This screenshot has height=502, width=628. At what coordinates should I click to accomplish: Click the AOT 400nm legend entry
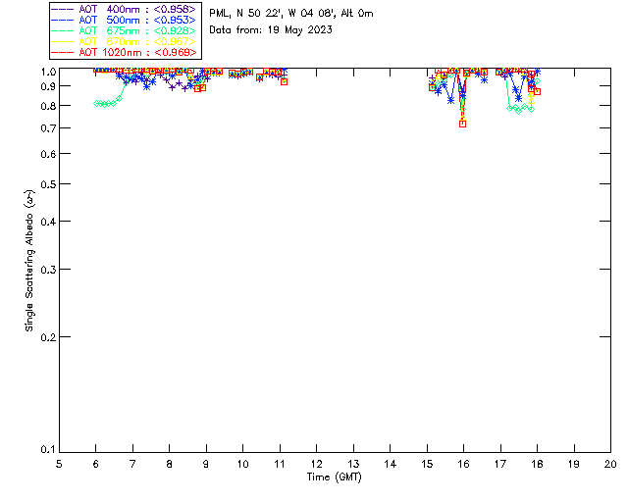click(124, 9)
